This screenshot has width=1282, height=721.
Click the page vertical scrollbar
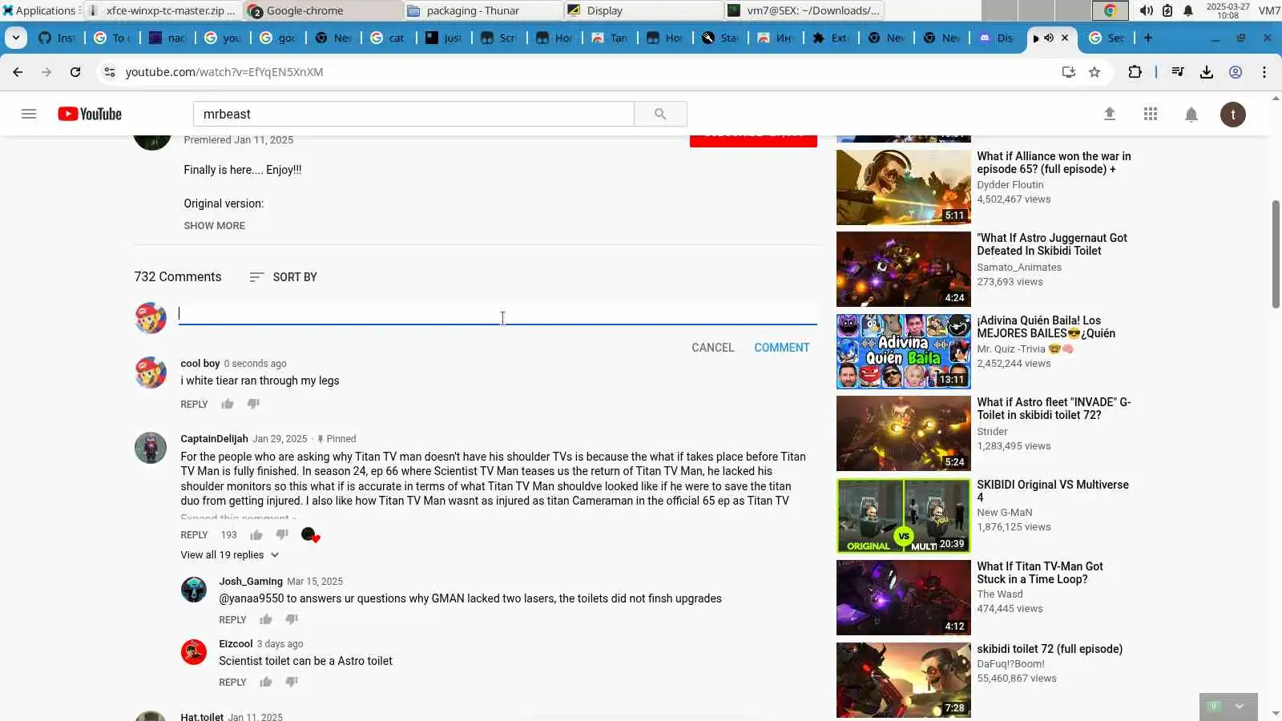(1276, 254)
